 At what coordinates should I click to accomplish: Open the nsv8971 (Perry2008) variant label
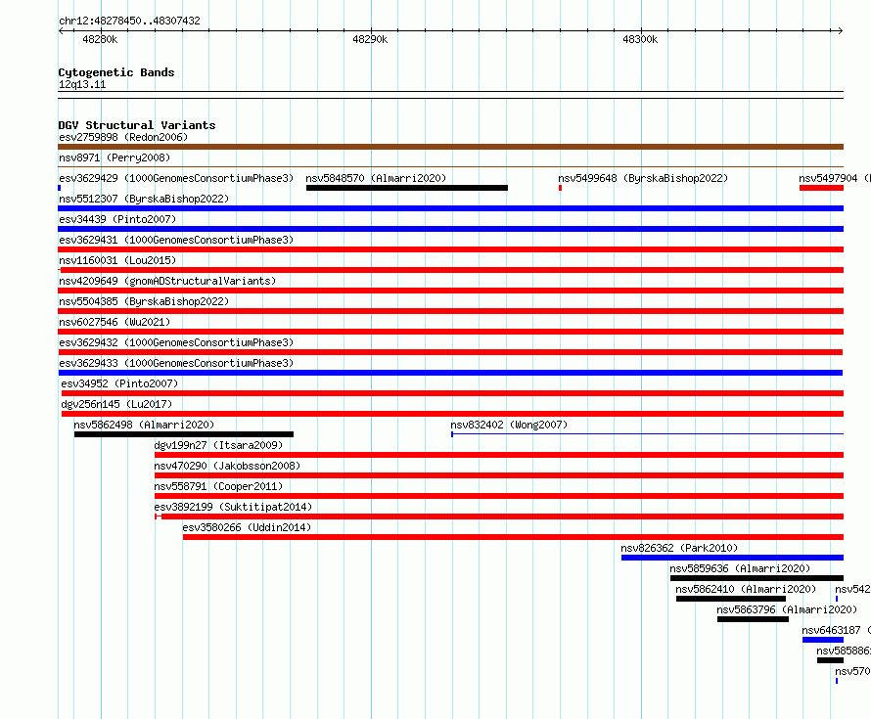115,157
